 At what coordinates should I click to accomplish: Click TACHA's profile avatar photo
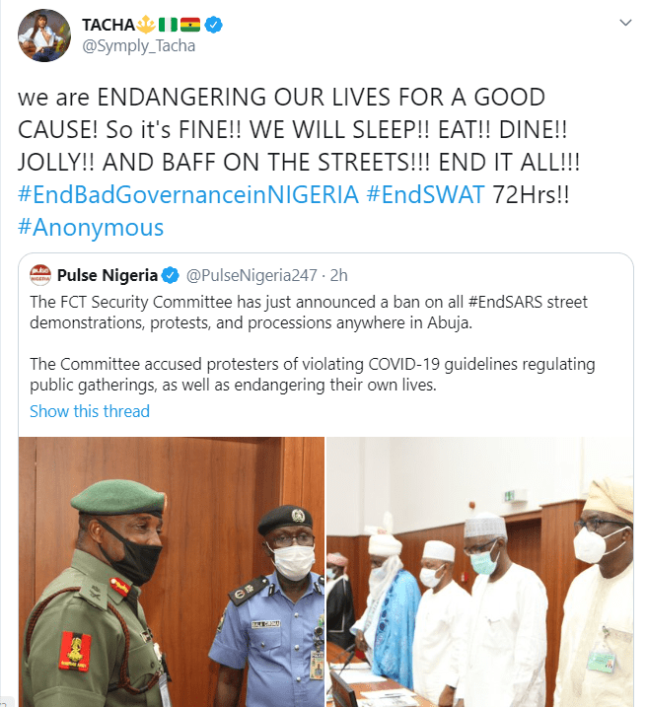[x=42, y=35]
